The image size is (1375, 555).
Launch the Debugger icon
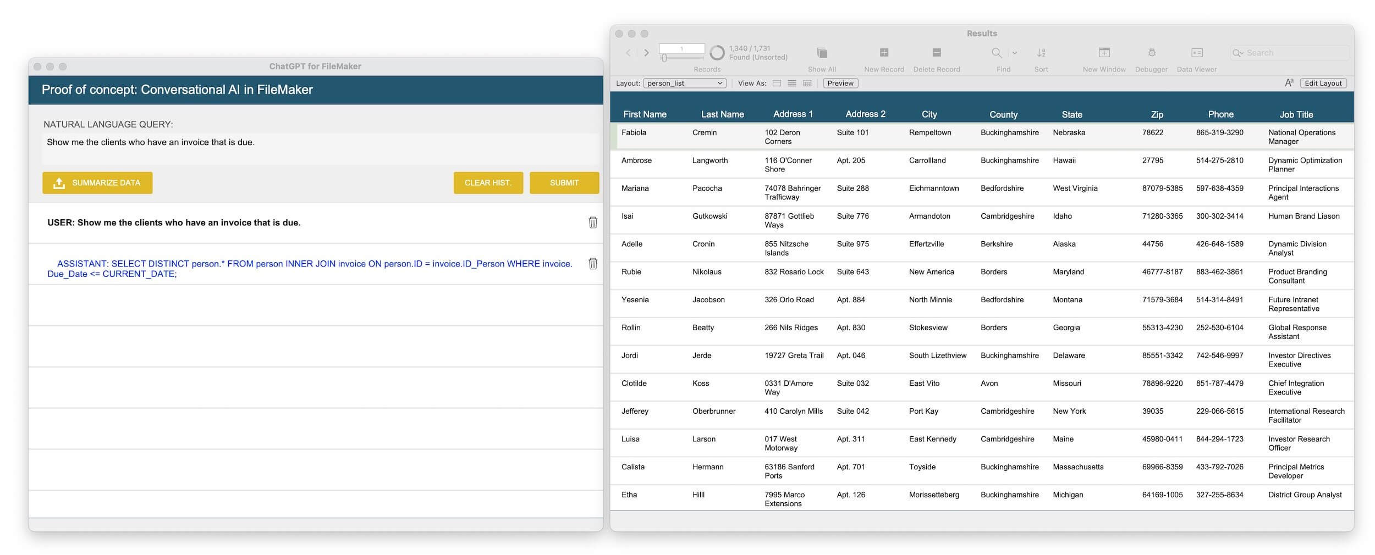coord(1151,53)
